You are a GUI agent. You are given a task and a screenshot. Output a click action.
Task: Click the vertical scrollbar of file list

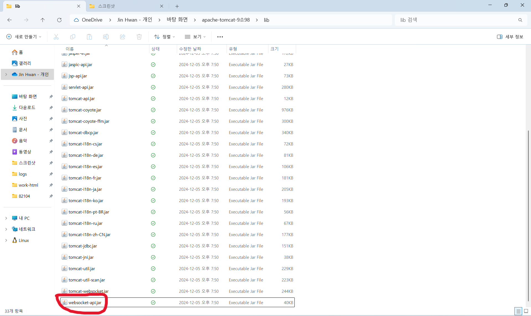tap(528, 216)
